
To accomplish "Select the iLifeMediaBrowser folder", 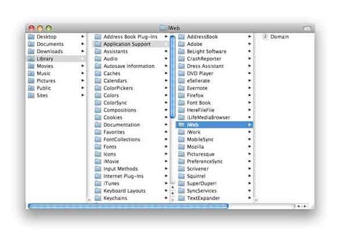I will click(x=215, y=117).
